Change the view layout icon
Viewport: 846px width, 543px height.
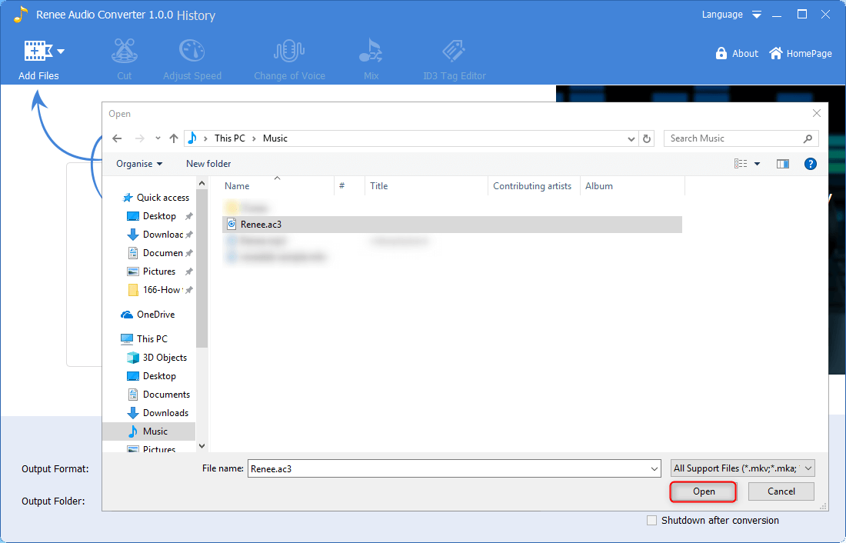[x=741, y=164]
